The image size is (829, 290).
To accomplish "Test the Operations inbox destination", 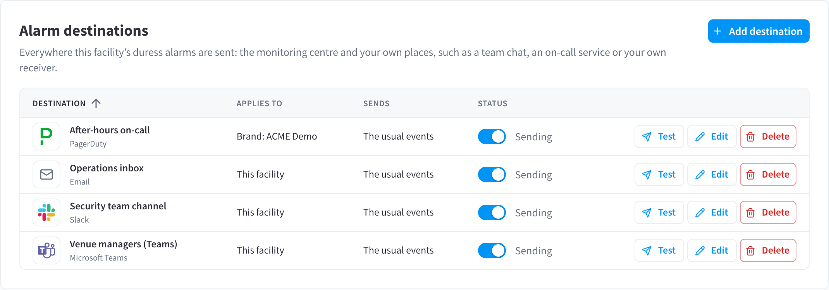I will pyautogui.click(x=659, y=174).
